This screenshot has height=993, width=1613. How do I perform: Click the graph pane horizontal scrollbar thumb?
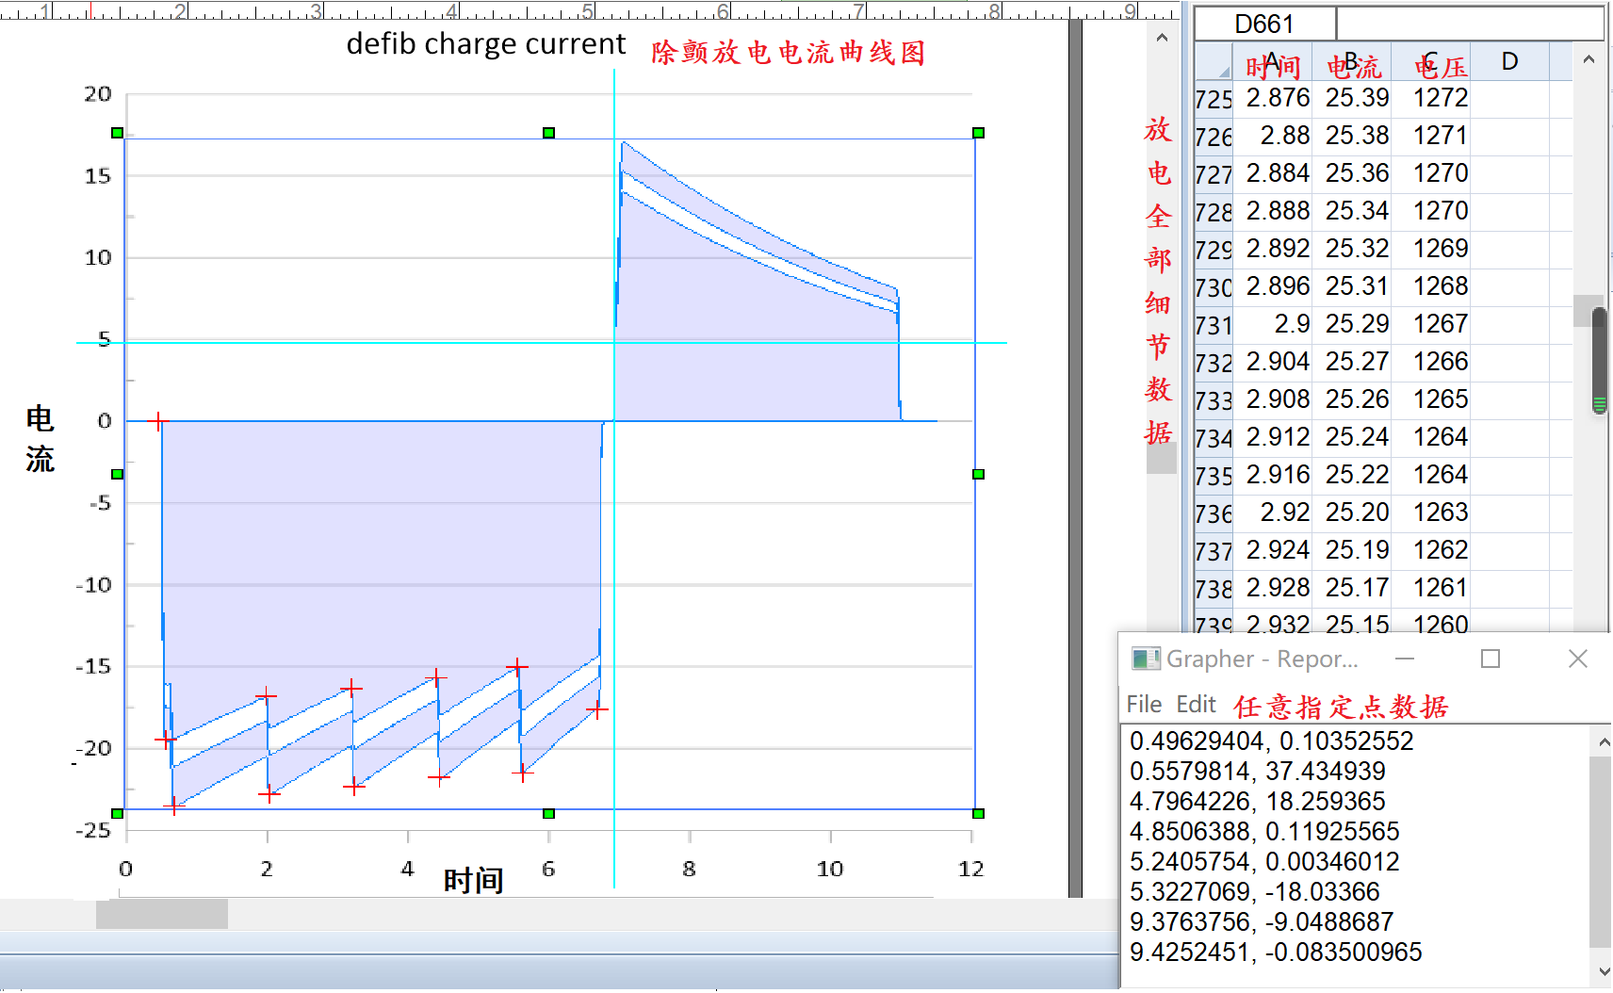pos(162,914)
